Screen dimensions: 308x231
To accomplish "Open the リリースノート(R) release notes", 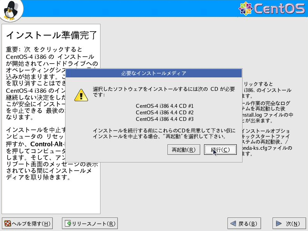I will (90, 223).
